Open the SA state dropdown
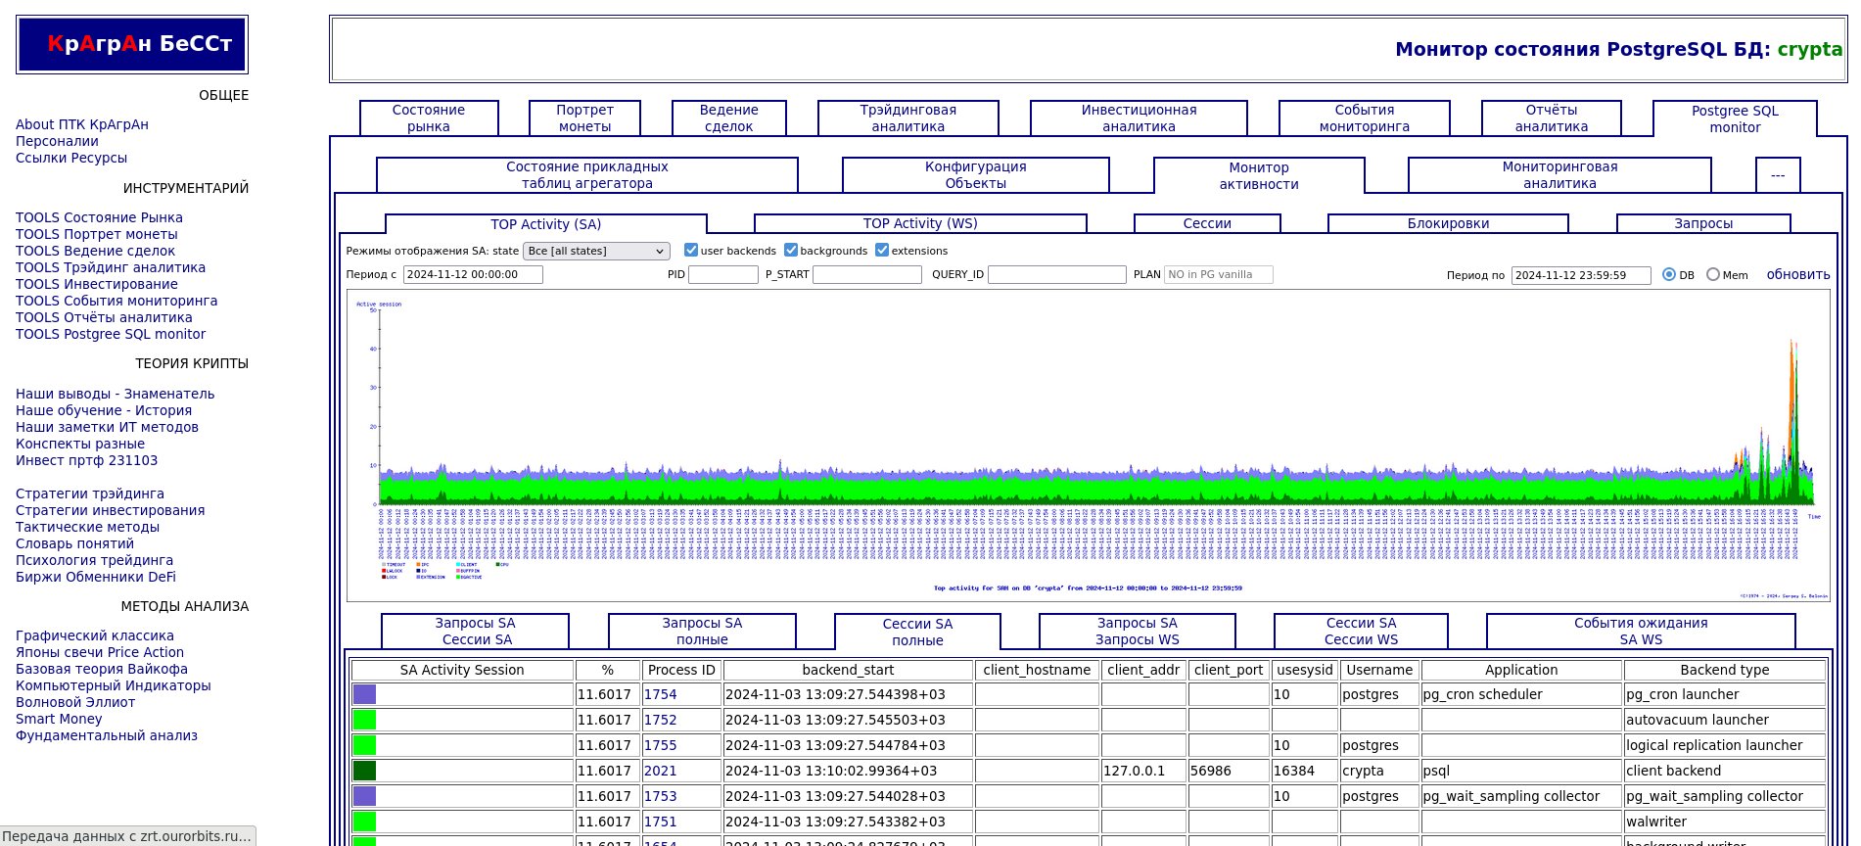The width and height of the screenshot is (1861, 846). coord(596,251)
